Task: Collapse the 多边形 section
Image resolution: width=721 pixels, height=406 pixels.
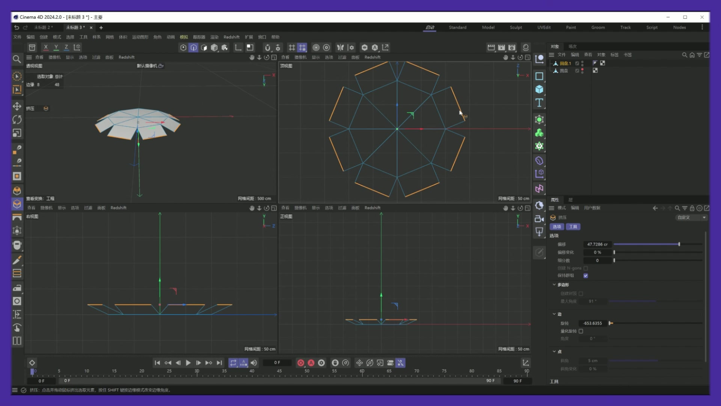Action: [554, 285]
